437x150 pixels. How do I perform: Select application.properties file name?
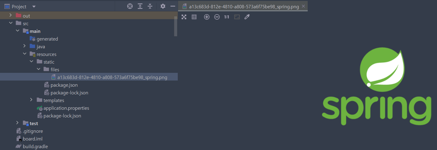66,108
